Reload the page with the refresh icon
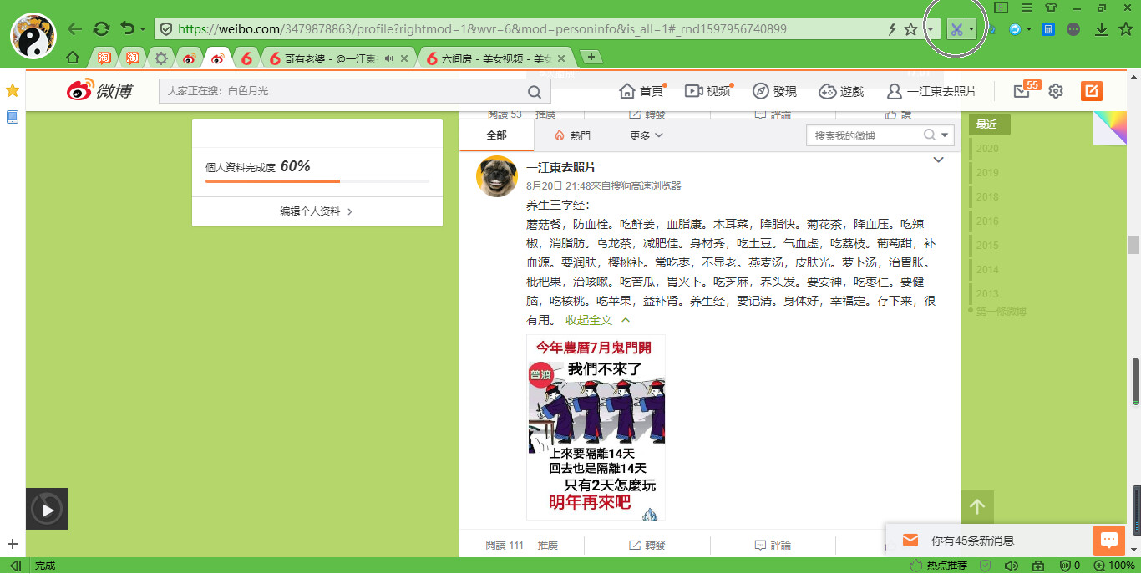 [101, 29]
